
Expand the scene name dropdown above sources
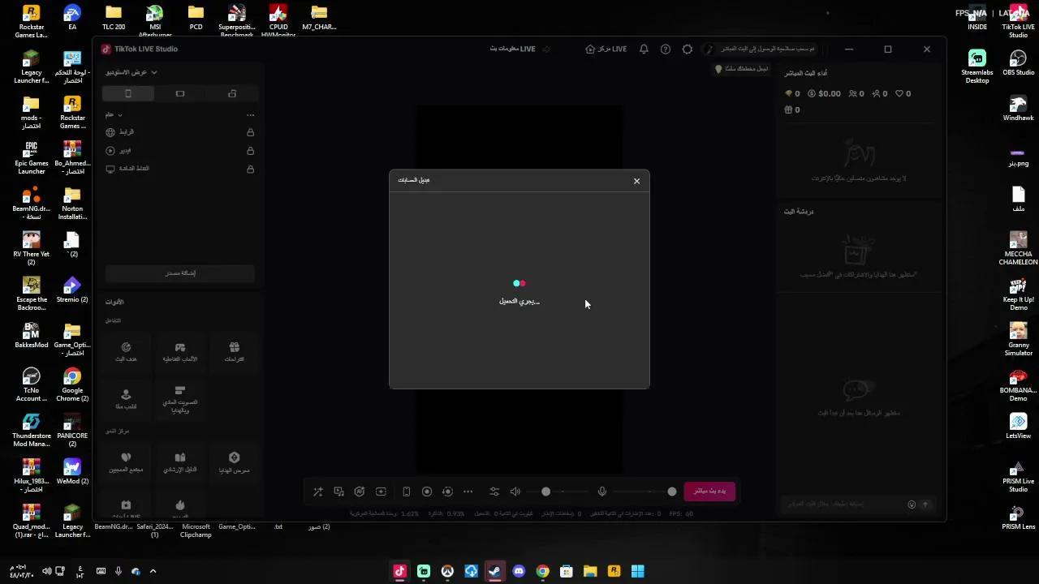click(114, 114)
